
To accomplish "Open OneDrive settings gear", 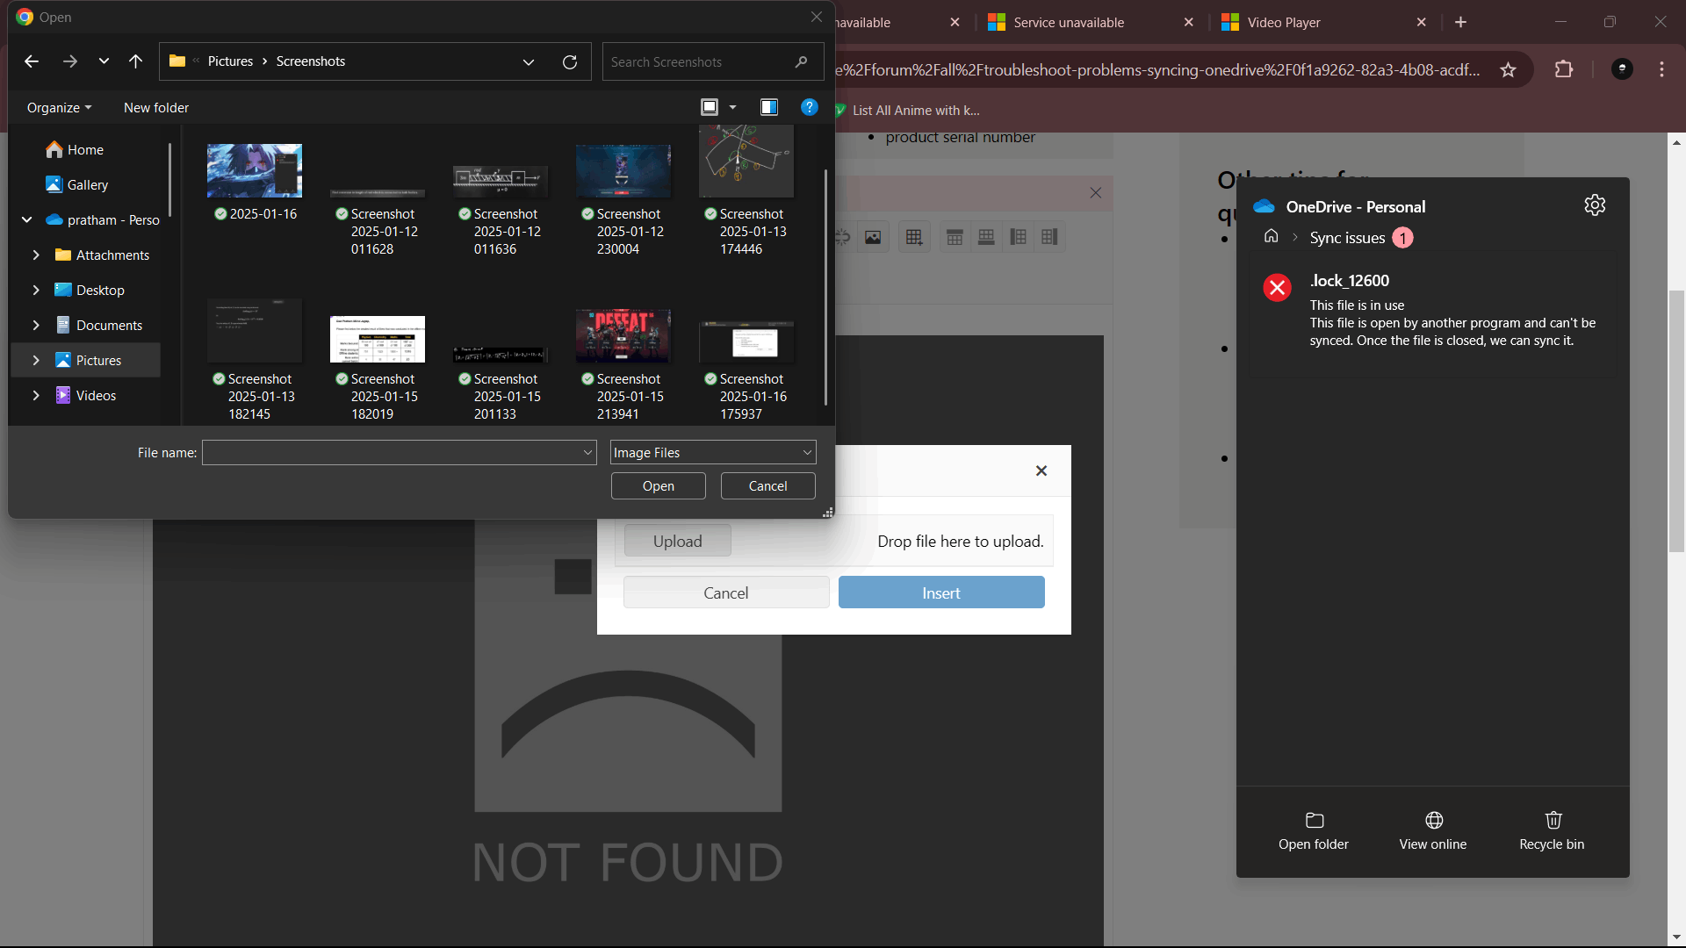I will coord(1596,205).
